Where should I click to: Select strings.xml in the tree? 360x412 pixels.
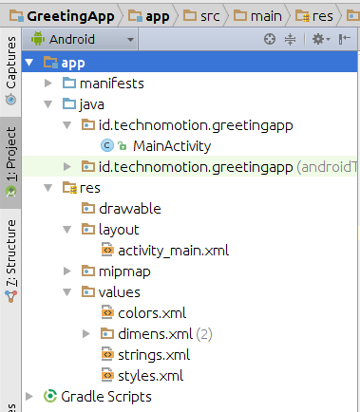click(154, 355)
